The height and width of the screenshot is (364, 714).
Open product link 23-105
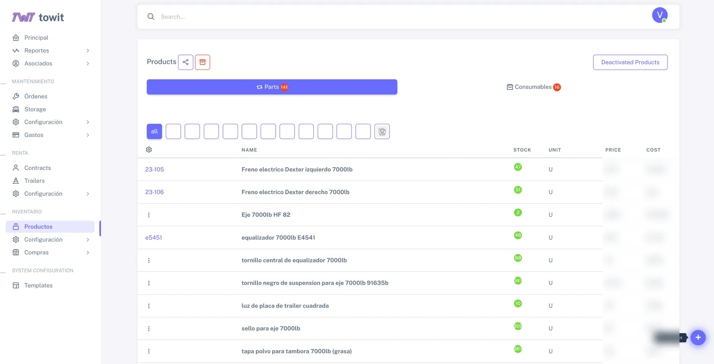(x=154, y=169)
